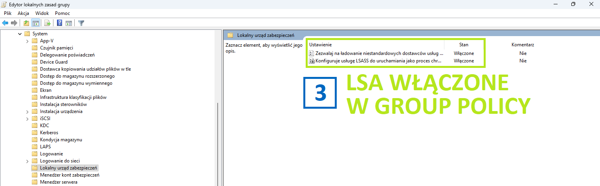Click the Export list toolbar icon
The width and height of the screenshot is (600, 186).
[x=48, y=23]
